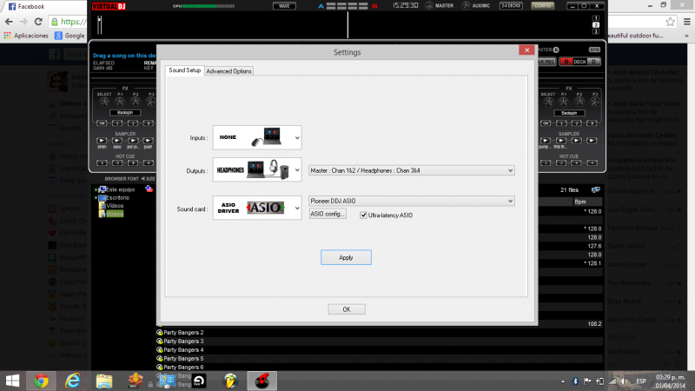Click the backspin effect name on left deck
Image resolution: width=695 pixels, height=391 pixels.
125,113
